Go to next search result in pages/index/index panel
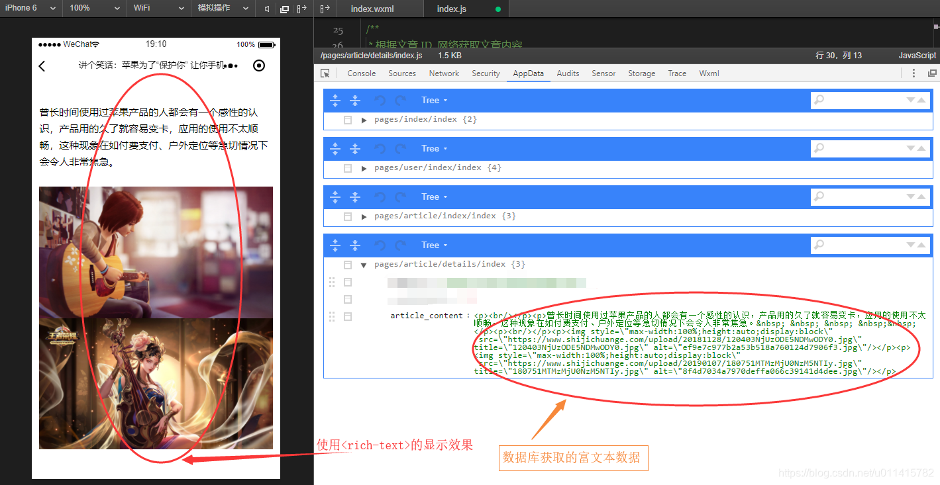This screenshot has height=485, width=940. click(x=911, y=101)
